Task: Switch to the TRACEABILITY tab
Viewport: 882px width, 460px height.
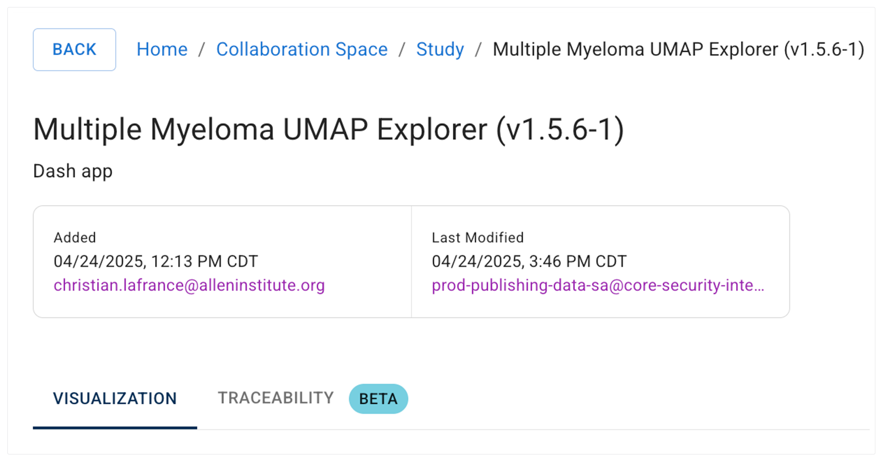Action: pyautogui.click(x=276, y=398)
